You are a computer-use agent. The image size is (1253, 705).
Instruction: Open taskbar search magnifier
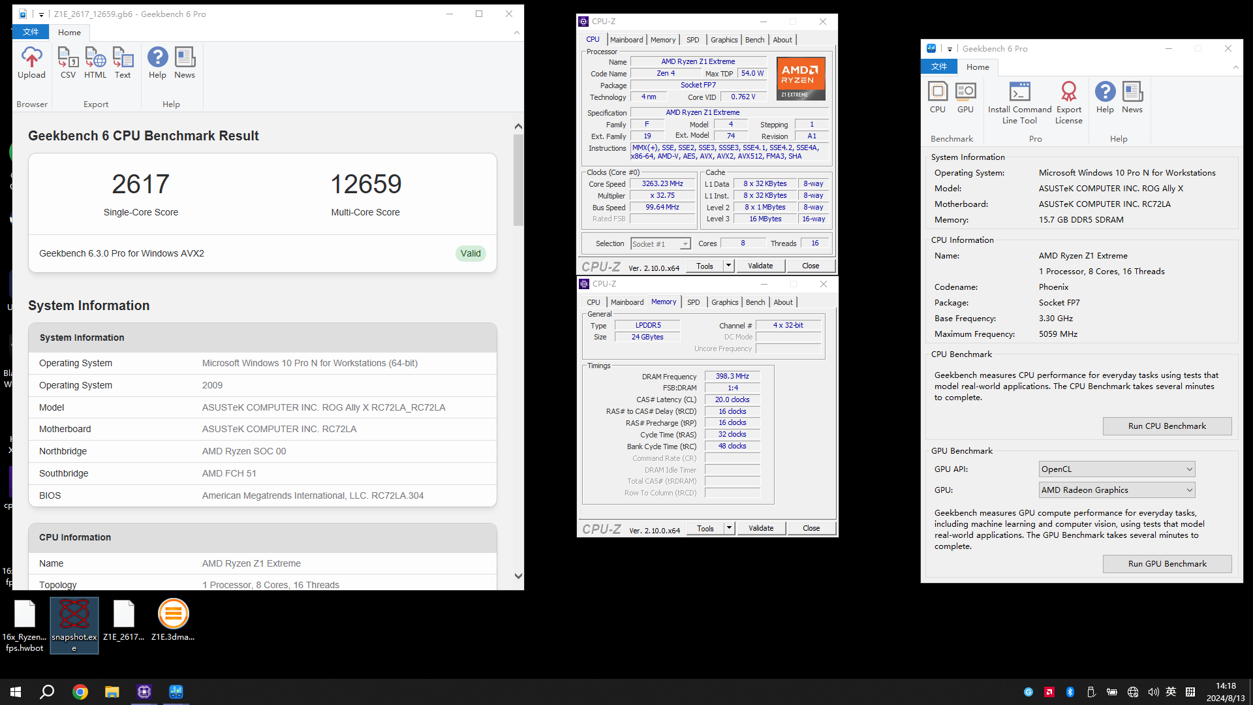pyautogui.click(x=47, y=692)
